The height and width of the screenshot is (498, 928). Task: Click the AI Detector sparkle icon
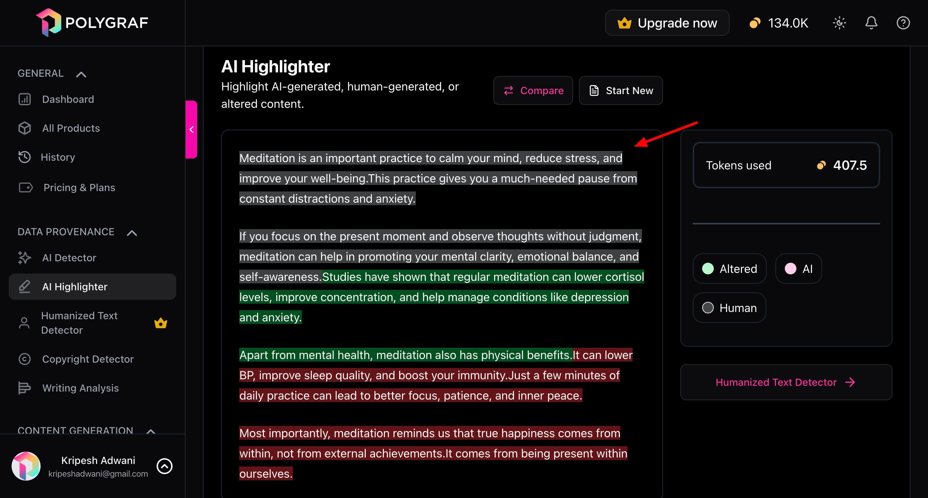coord(25,258)
